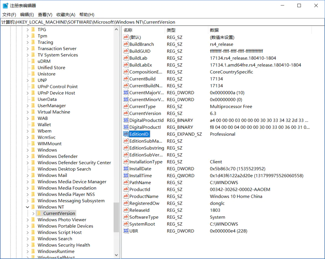Select the Windows Defender Security Center key
The width and height of the screenshot is (325, 259).
pos(74,162)
